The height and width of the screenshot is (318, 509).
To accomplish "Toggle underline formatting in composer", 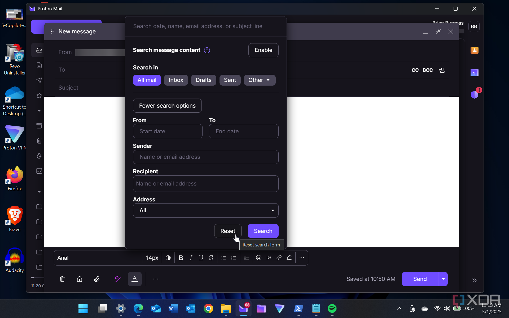I will click(201, 258).
